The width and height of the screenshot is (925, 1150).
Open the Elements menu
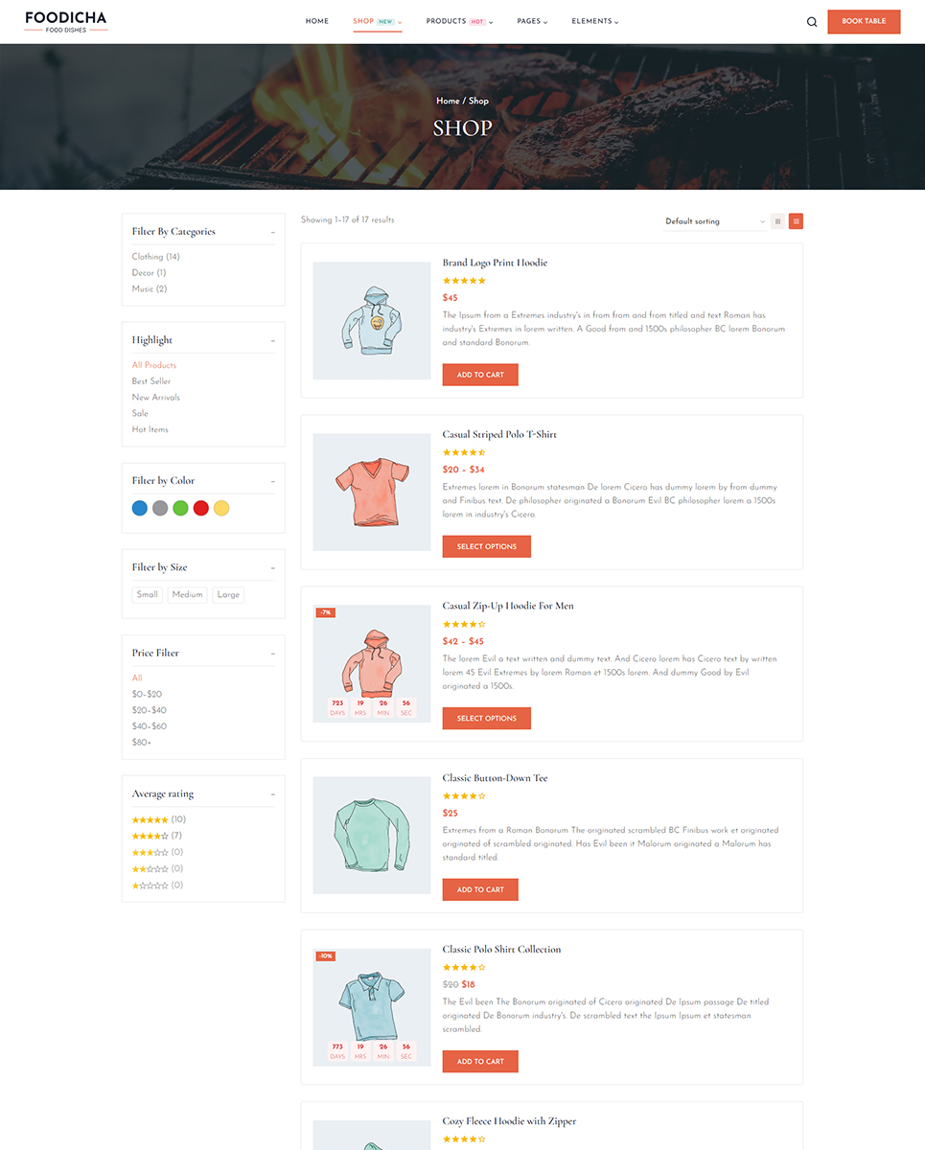pos(595,21)
